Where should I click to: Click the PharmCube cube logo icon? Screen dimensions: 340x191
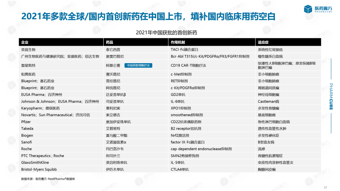click(308, 9)
